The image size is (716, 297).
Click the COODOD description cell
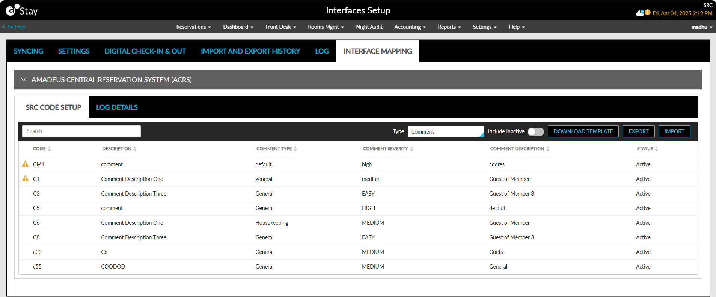tap(113, 267)
